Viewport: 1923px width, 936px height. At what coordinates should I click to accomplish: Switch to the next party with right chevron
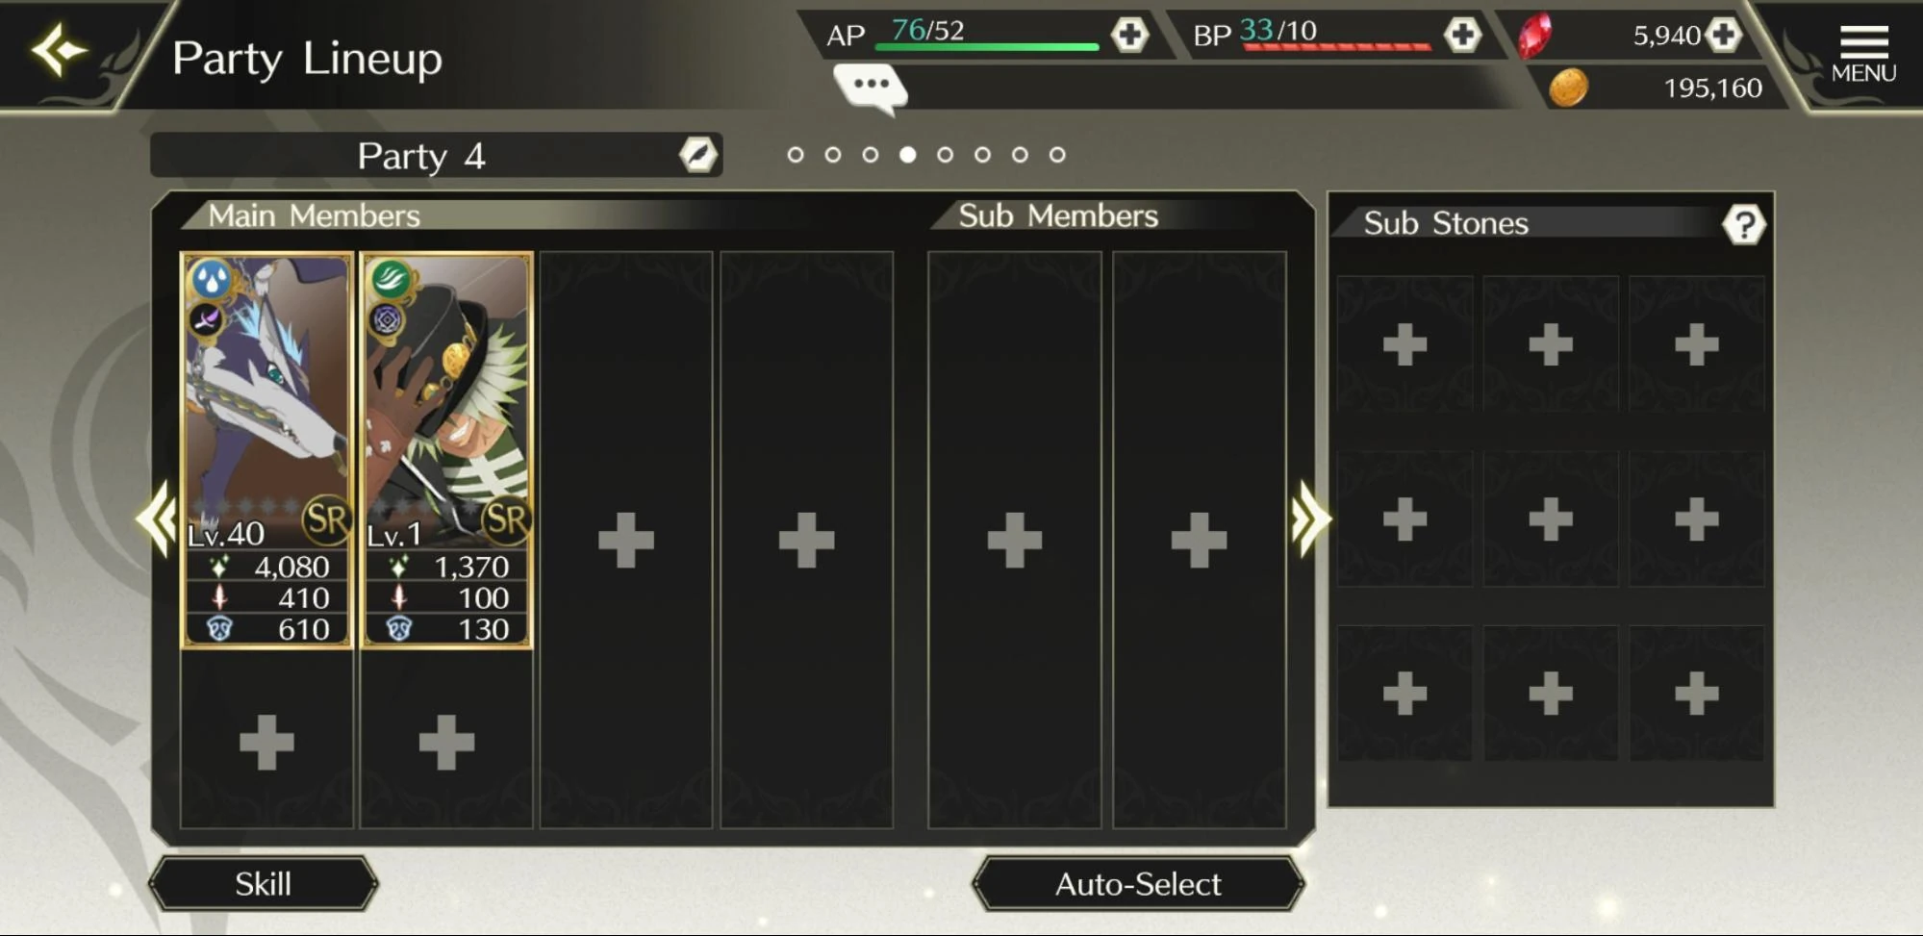pyautogui.click(x=1310, y=519)
